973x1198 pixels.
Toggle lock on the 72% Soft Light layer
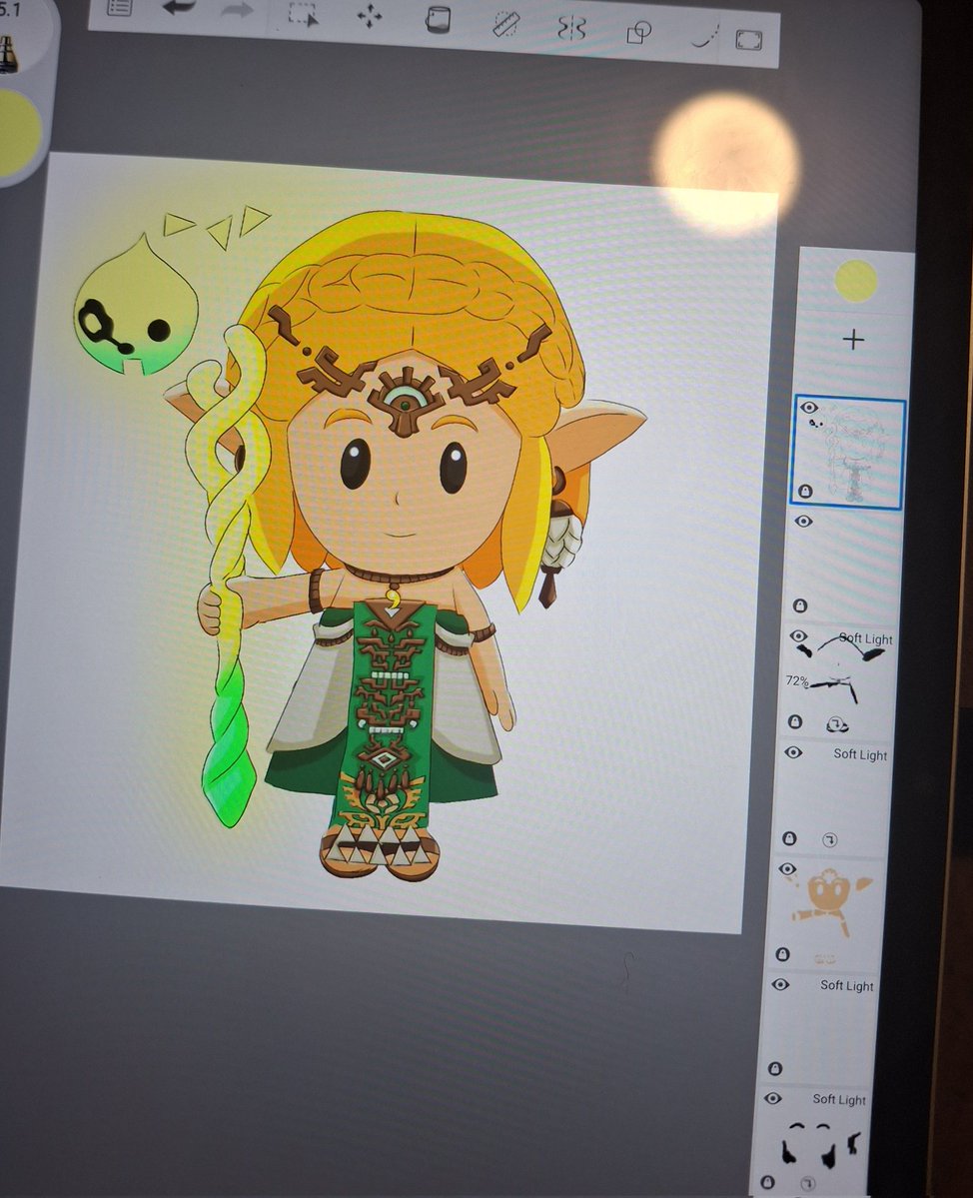click(x=794, y=721)
